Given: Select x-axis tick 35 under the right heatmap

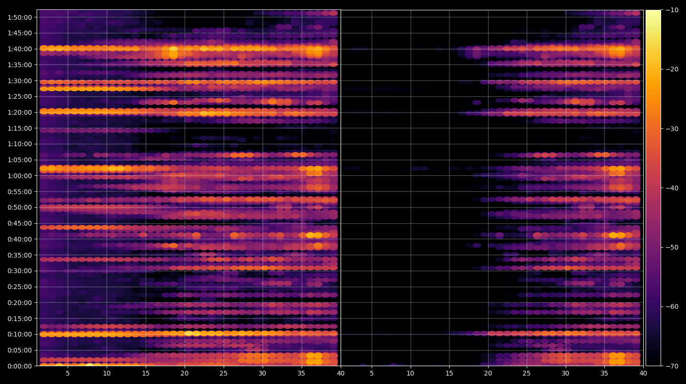Looking at the screenshot, I should tap(604, 374).
